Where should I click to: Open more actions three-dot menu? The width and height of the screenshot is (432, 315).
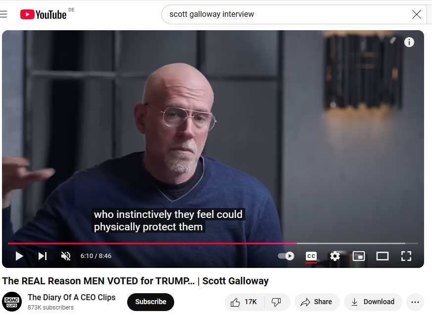[x=415, y=302]
